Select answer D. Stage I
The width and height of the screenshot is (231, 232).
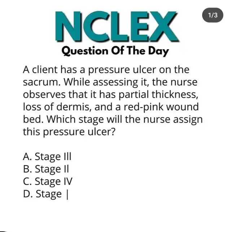tap(46, 194)
